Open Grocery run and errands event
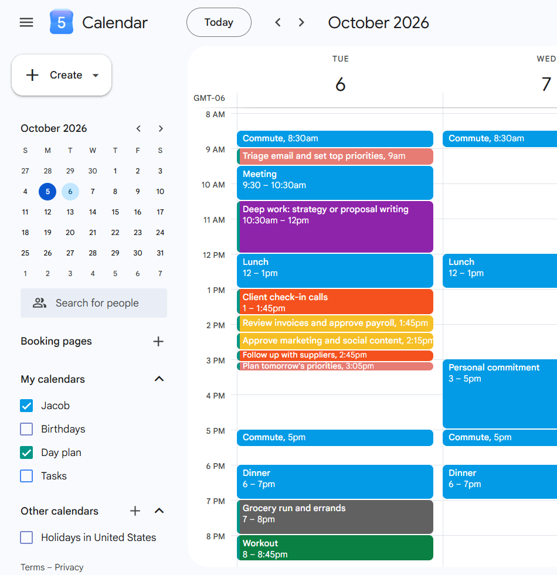The height and width of the screenshot is (575, 557). [335, 517]
